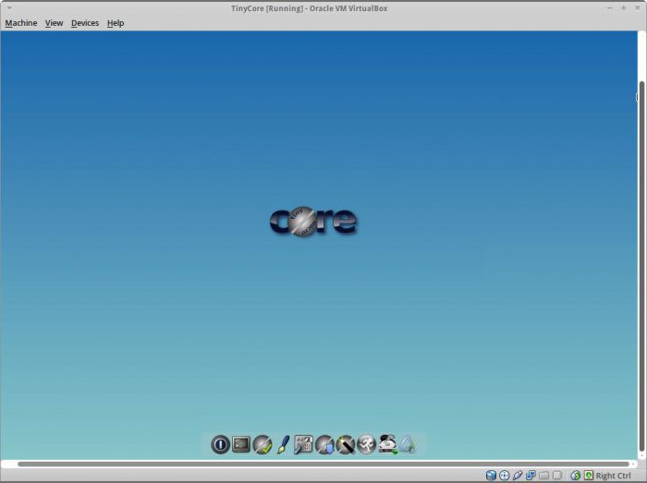Click the magic wand sphere dock icon
The height and width of the screenshot is (483, 647).
(346, 444)
